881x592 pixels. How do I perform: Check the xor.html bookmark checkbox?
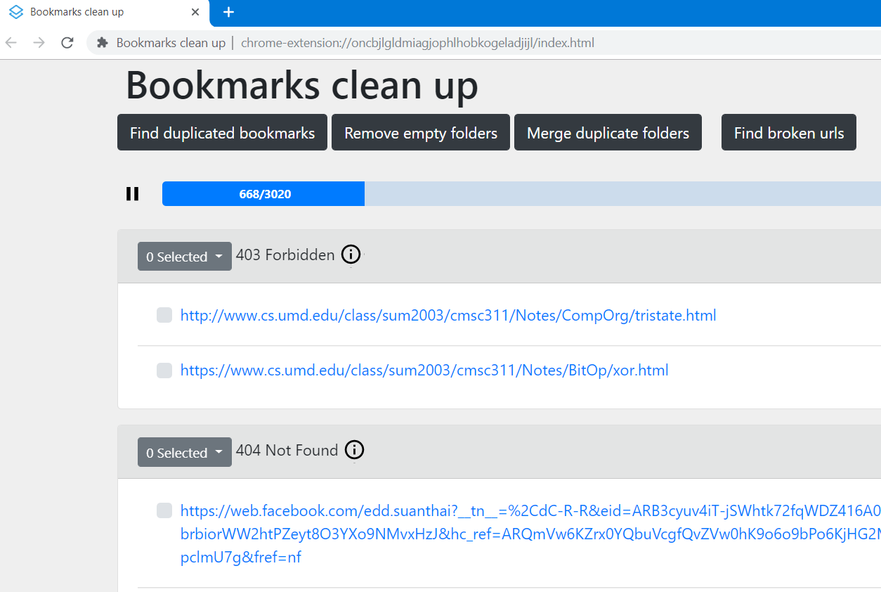tap(164, 371)
